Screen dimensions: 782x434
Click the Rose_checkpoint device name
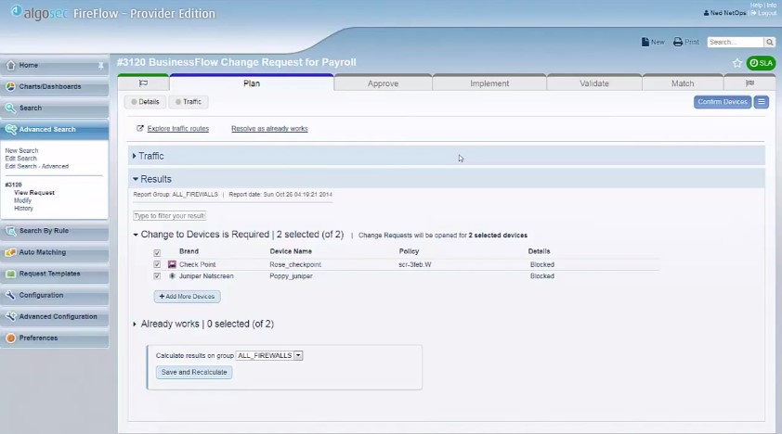[x=295, y=265]
